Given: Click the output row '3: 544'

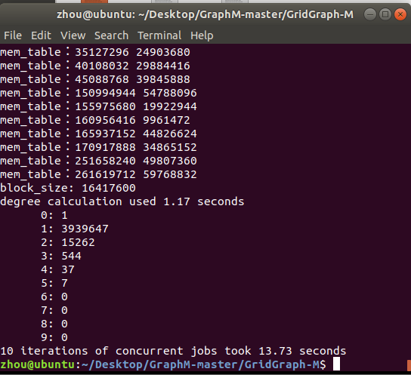Looking at the screenshot, I should (60, 257).
